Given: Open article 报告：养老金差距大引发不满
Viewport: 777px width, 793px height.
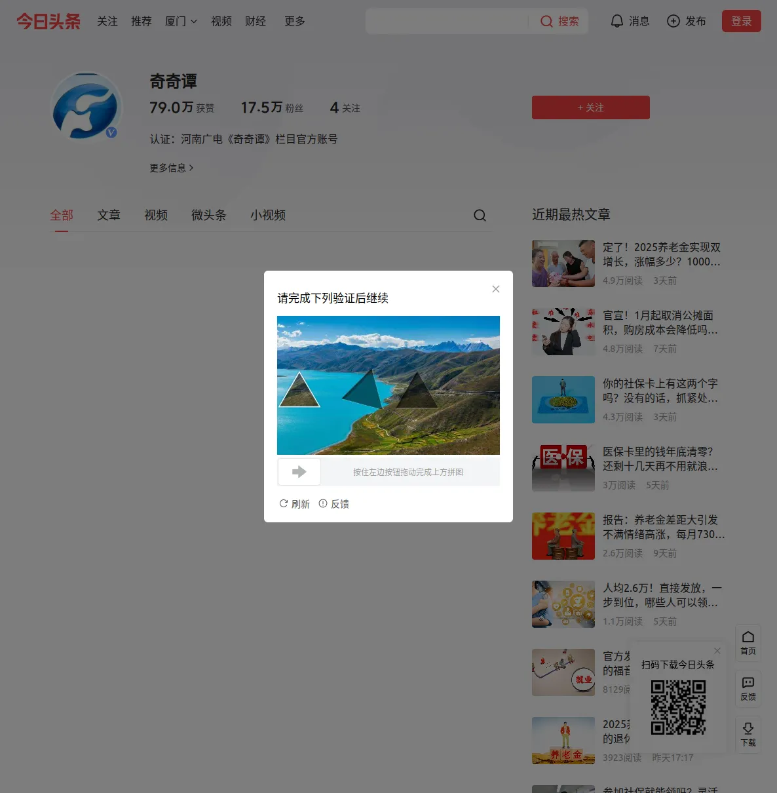Looking at the screenshot, I should pyautogui.click(x=664, y=527).
